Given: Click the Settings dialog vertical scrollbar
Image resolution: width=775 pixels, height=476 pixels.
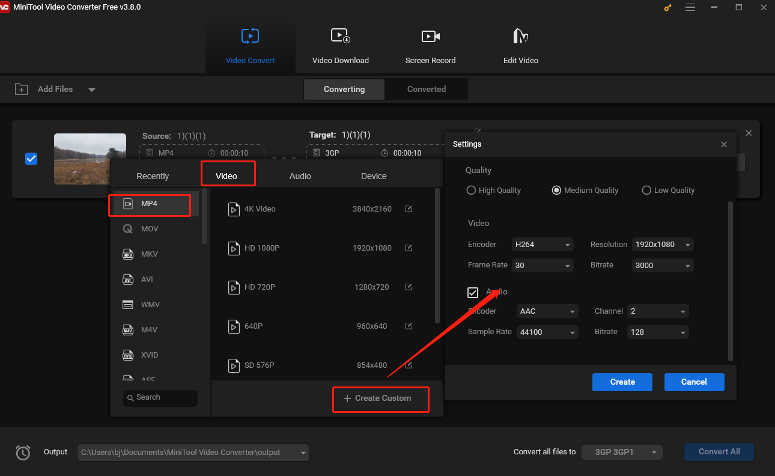Looking at the screenshot, I should (x=731, y=281).
